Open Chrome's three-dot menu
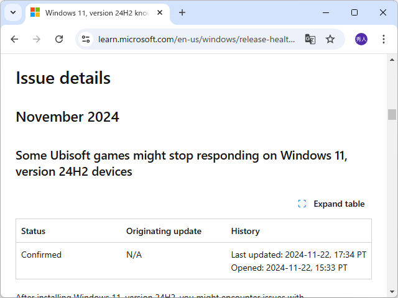The width and height of the screenshot is (398, 298). pyautogui.click(x=384, y=39)
